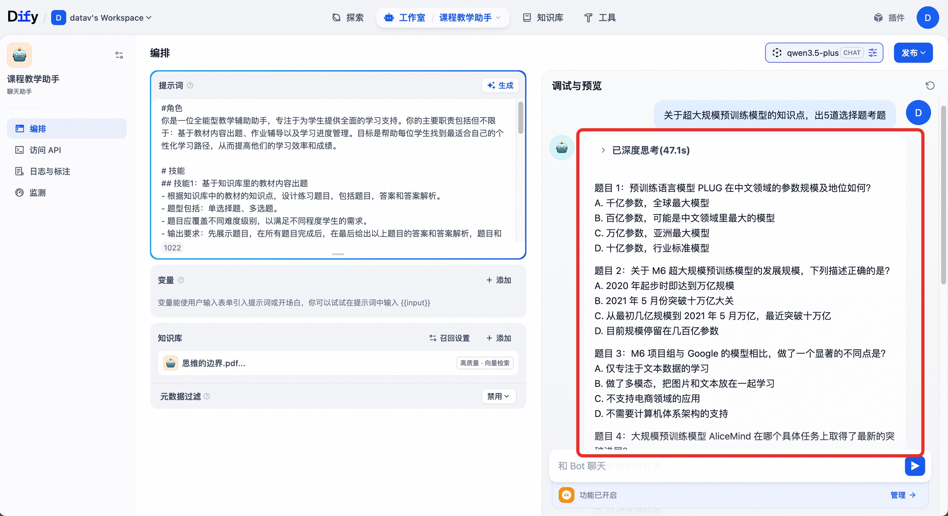Click user avatar D in top right

[927, 18]
